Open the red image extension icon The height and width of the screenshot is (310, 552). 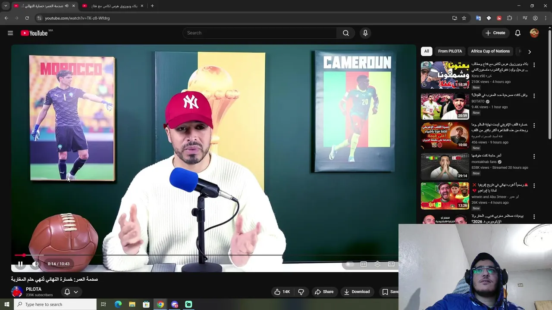pyautogui.click(x=499, y=18)
